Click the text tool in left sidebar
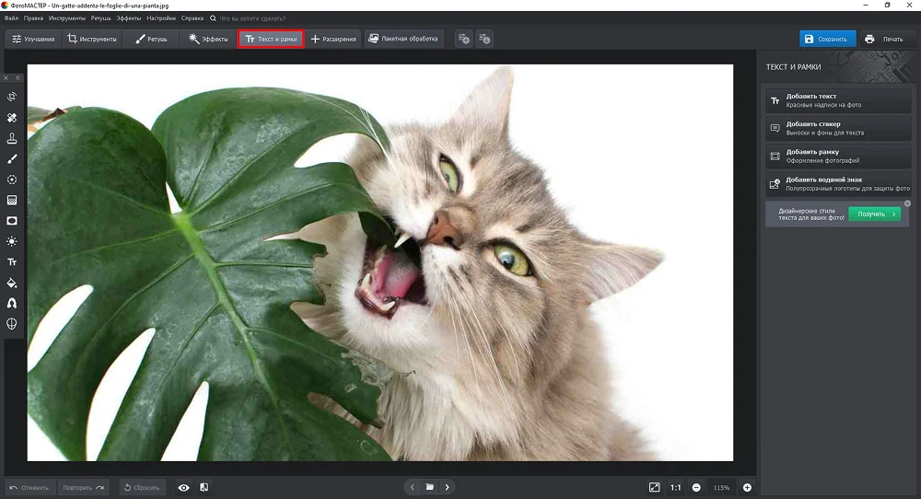This screenshot has width=921, height=499. tap(12, 262)
